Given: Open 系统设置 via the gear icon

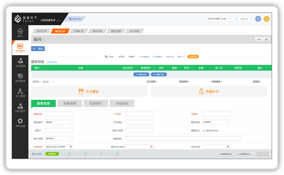Looking at the screenshot, I should point(20,122).
